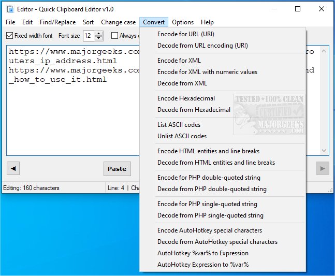Click the left arrow previous button

[x=13, y=168]
